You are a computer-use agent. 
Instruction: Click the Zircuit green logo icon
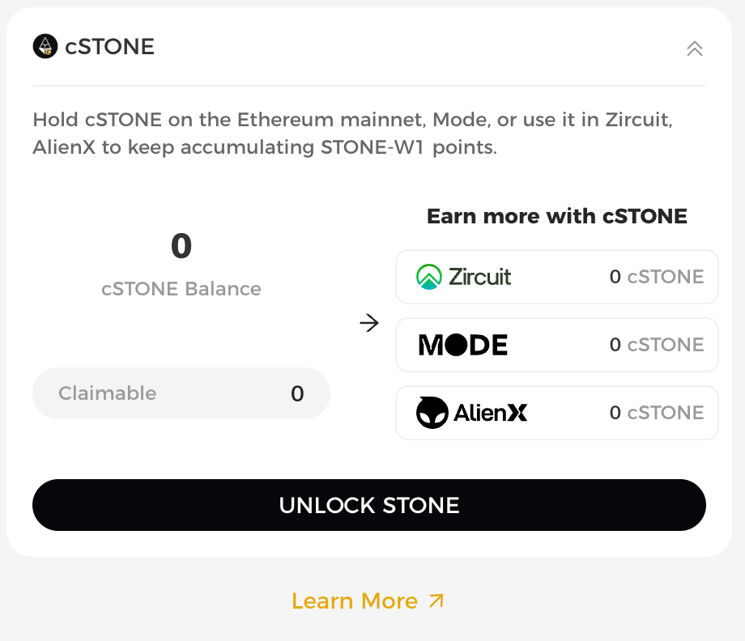pyautogui.click(x=428, y=277)
